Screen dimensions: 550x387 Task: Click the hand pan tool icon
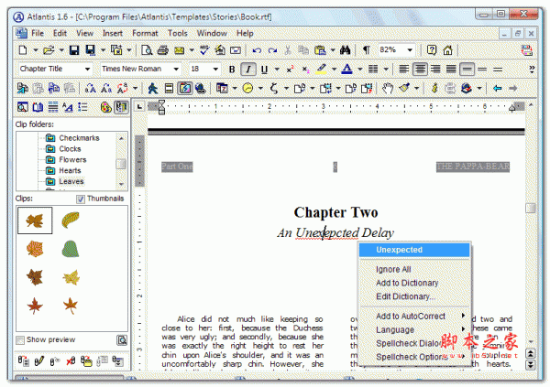tap(388, 88)
